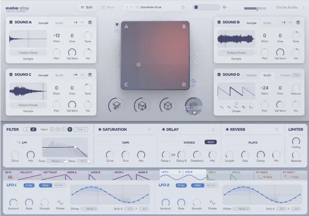The width and height of the screenshot is (309, 216).
Task: Click Sound C next sample arrow
Action: tap(75, 75)
